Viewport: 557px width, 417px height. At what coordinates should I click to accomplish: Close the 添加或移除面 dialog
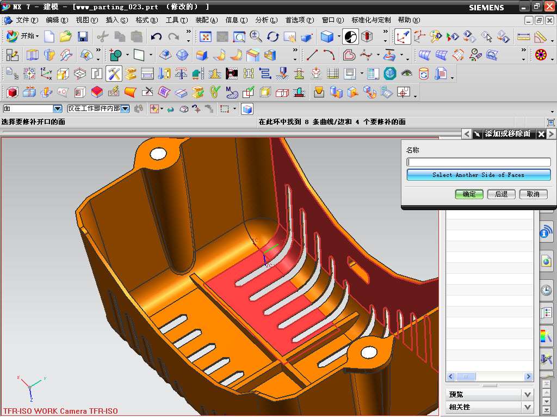pos(541,134)
